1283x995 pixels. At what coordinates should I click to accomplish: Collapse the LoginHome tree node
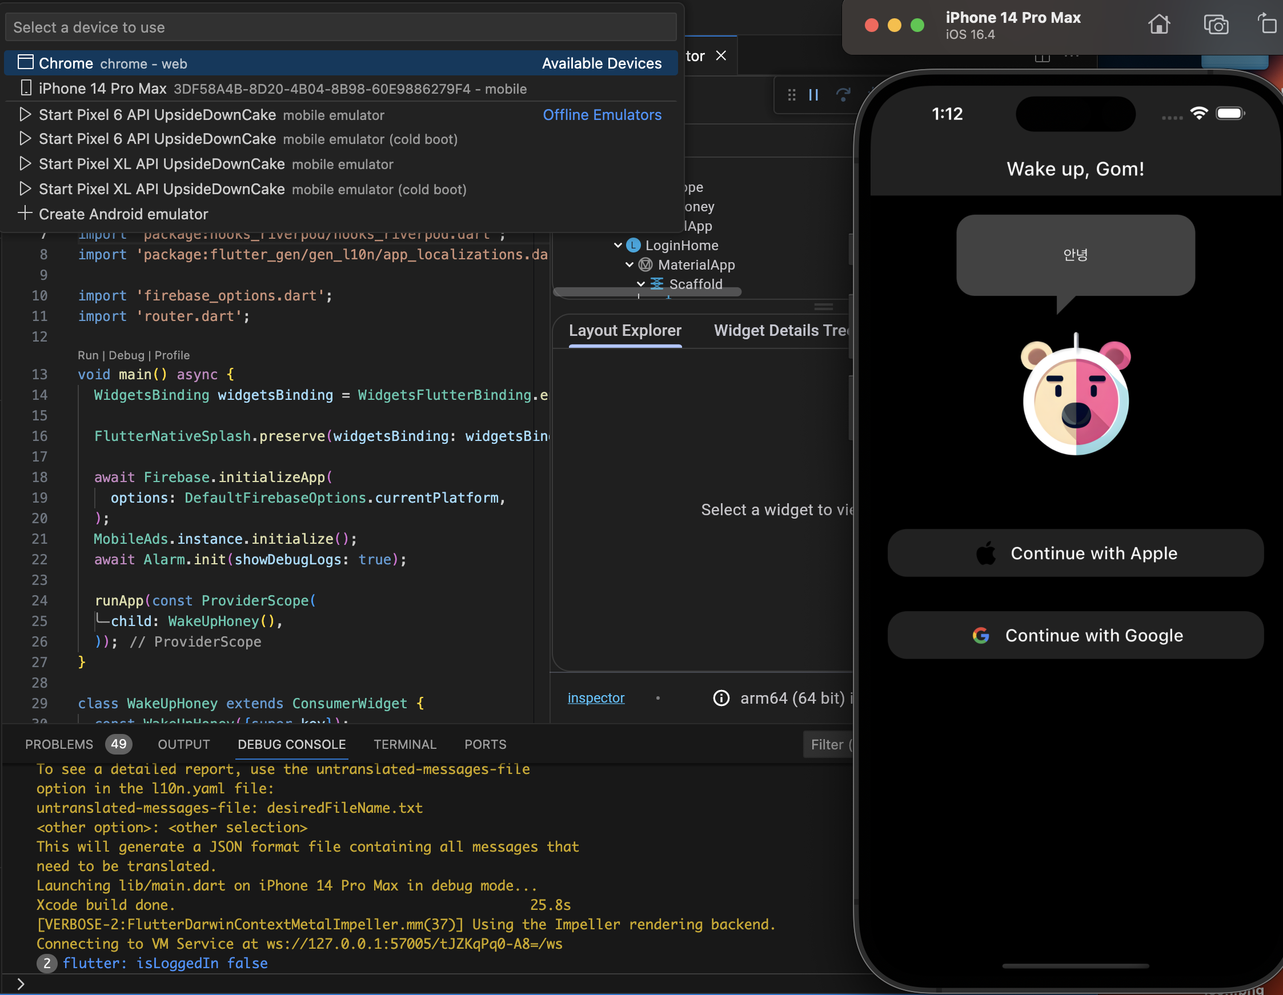coord(618,246)
